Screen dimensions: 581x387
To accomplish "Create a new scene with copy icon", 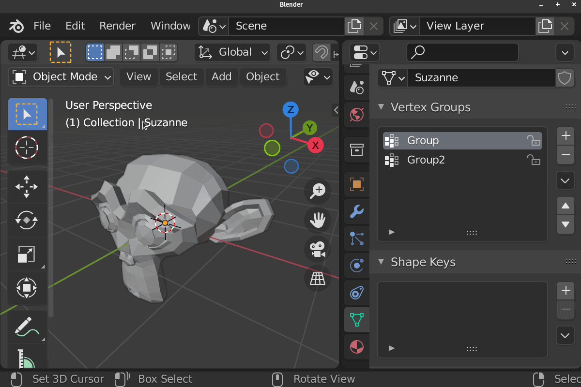I will 354,26.
